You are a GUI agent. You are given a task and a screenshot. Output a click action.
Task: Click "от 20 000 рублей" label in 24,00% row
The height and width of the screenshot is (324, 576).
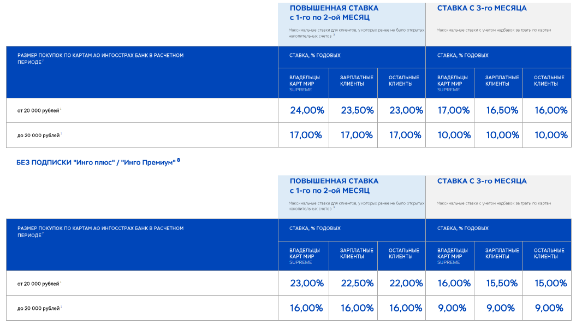click(38, 111)
